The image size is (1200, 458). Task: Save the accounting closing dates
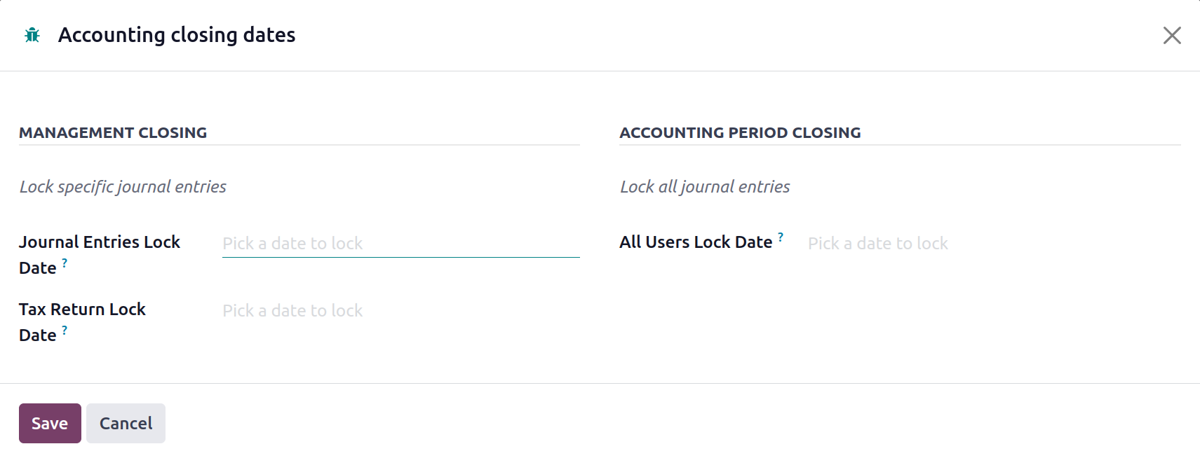50,423
